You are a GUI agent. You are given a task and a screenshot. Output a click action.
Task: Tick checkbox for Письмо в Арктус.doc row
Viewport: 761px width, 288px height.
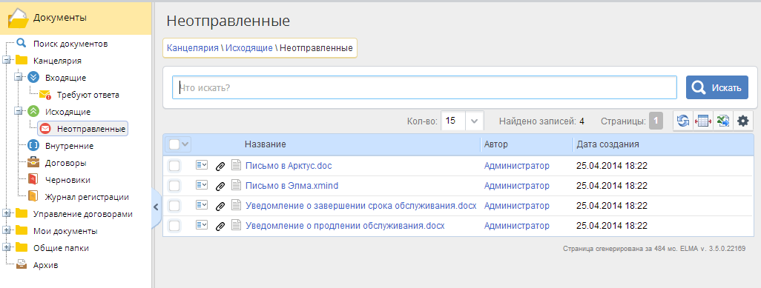(x=174, y=166)
